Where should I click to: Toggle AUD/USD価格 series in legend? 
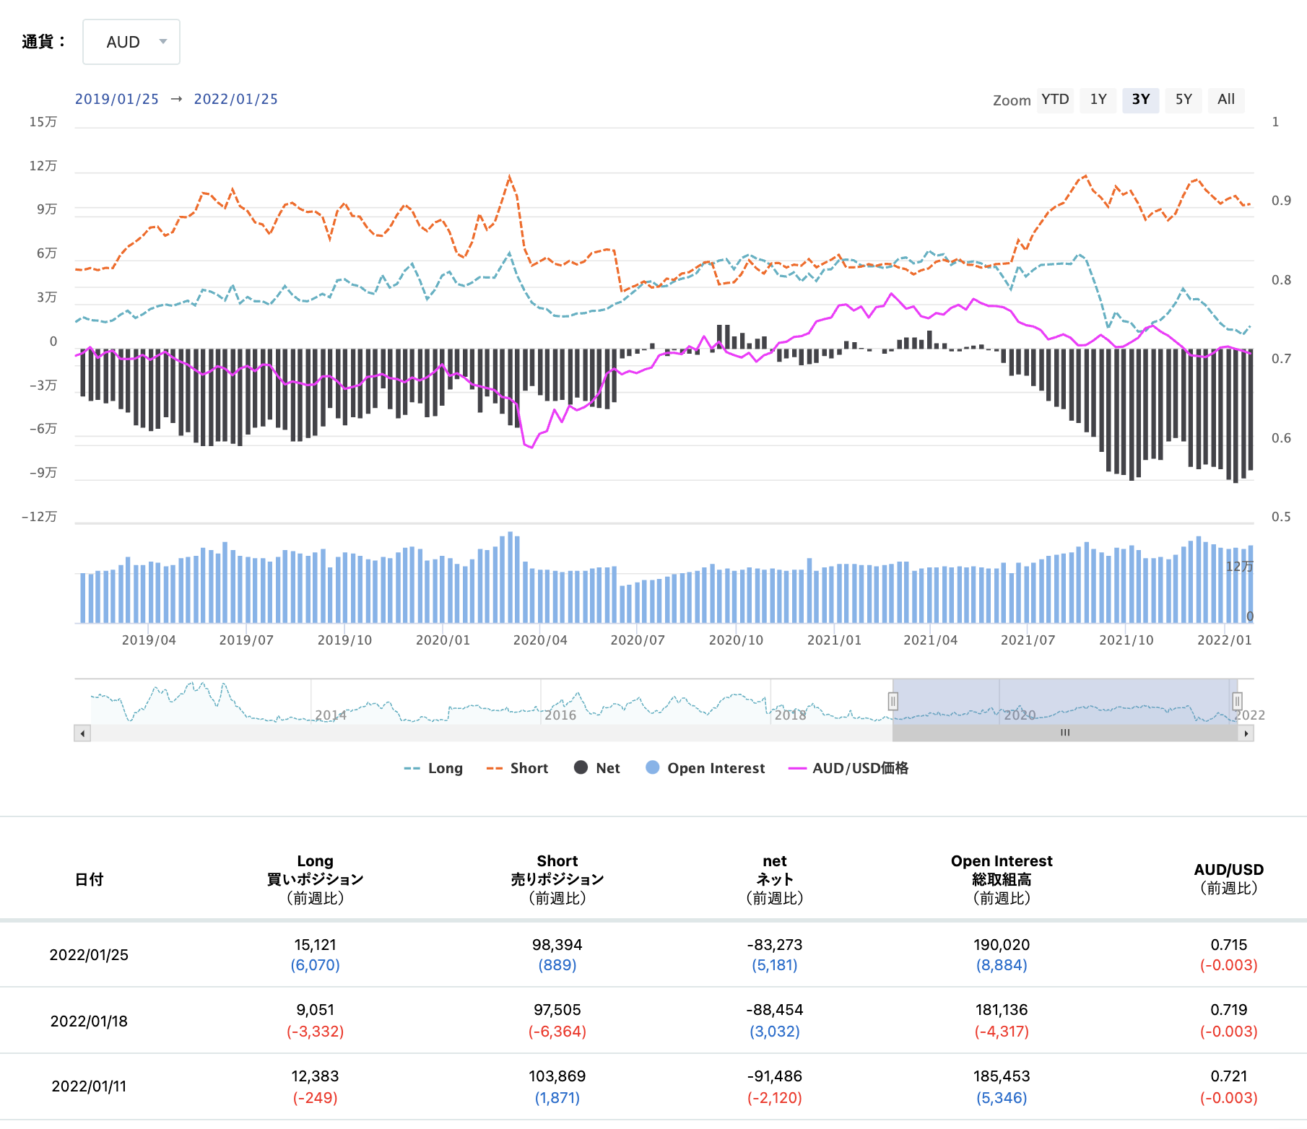(848, 768)
